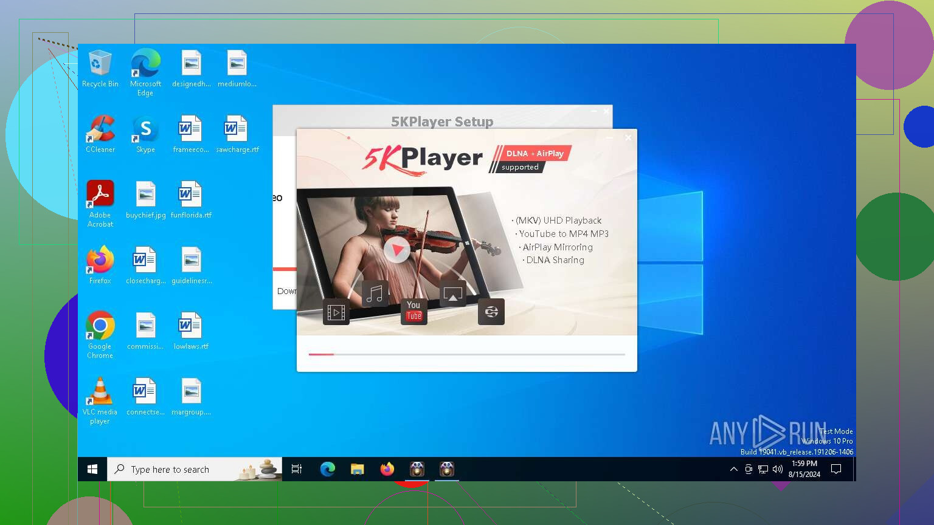
Task: Click the video film strip icon
Action: [x=336, y=312]
